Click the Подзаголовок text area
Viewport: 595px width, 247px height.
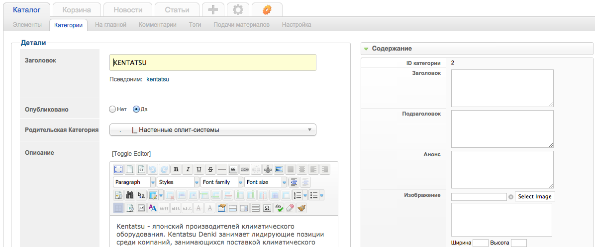point(502,129)
